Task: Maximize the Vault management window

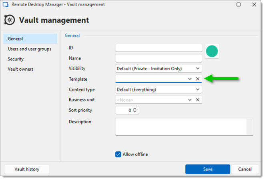Action: 239,4
